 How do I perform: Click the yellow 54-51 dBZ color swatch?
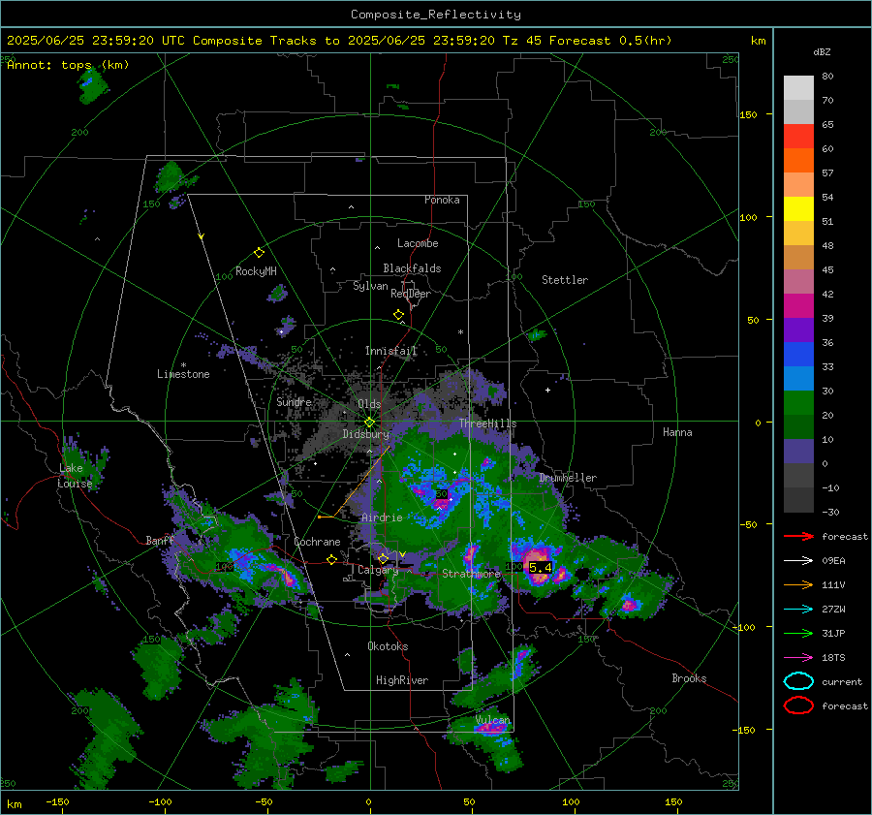pos(798,209)
